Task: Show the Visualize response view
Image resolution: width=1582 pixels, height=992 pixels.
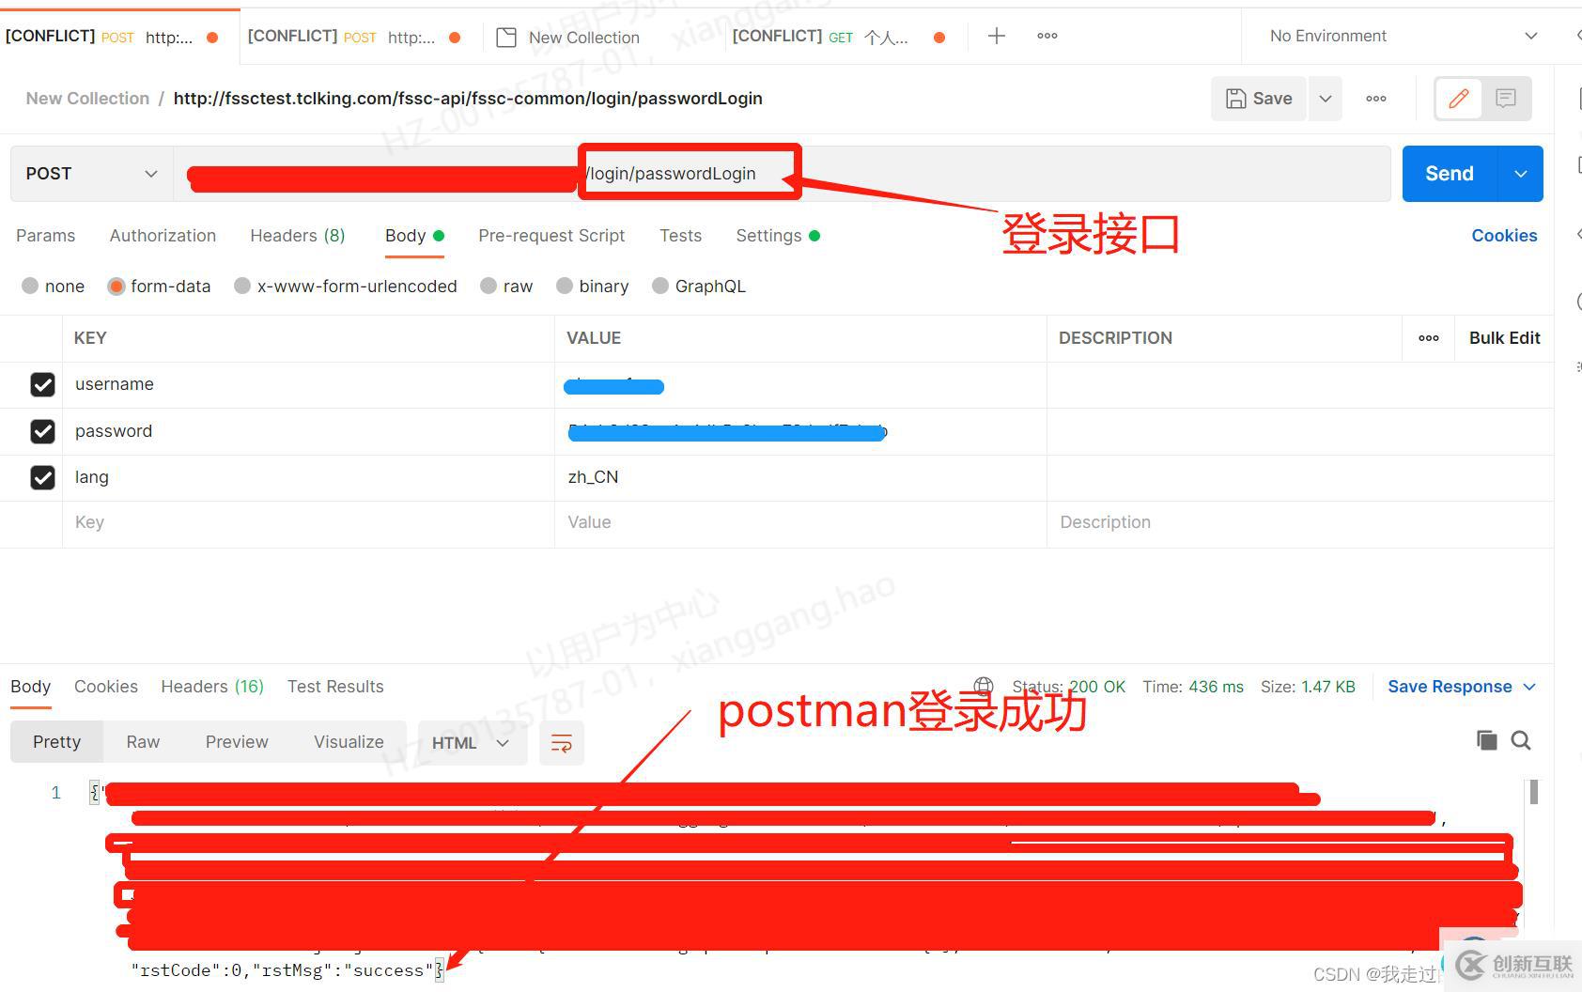Action: pos(349,742)
